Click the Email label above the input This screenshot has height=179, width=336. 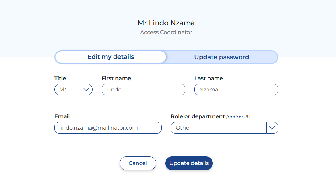(x=62, y=116)
